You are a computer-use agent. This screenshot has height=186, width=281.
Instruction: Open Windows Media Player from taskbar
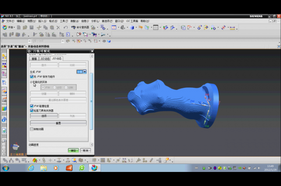coord(56,168)
